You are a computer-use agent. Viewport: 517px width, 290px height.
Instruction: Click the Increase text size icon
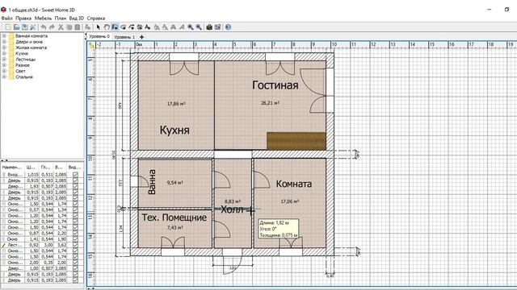pos(157,27)
